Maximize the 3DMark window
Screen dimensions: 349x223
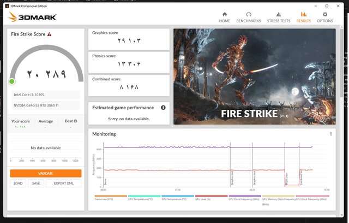click(327, 6)
